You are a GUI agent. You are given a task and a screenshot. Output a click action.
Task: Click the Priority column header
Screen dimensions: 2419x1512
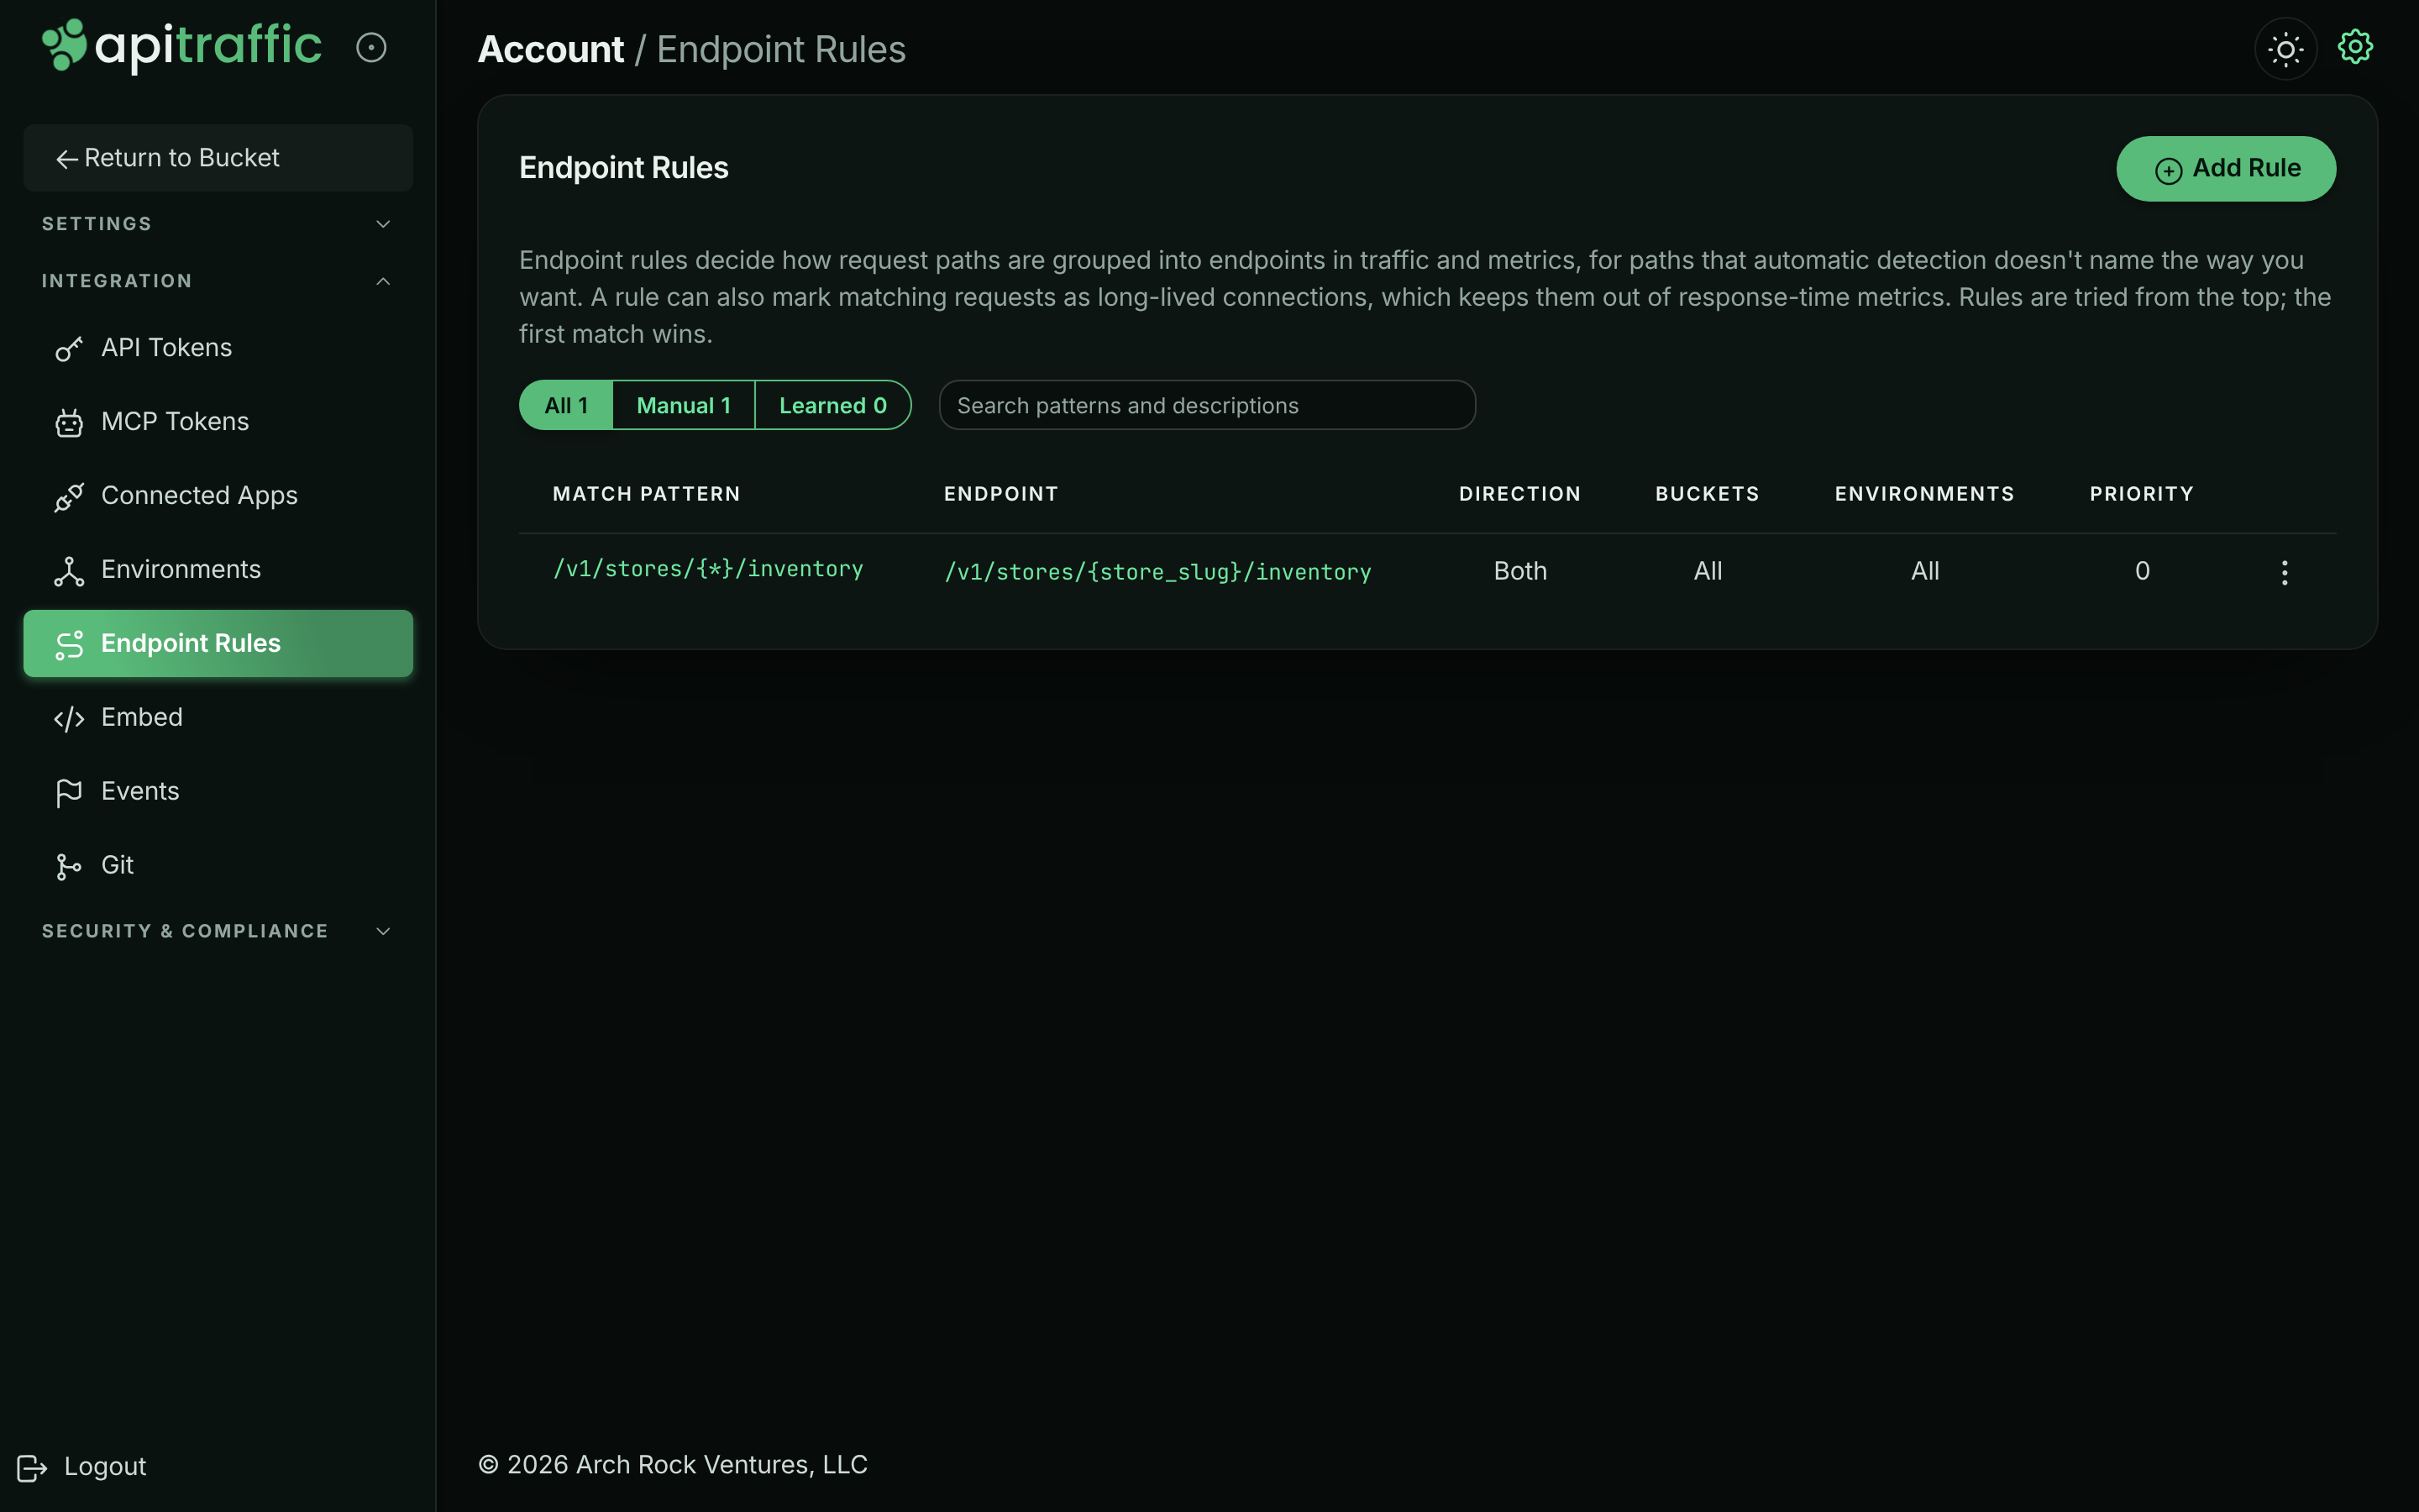pos(2141,494)
